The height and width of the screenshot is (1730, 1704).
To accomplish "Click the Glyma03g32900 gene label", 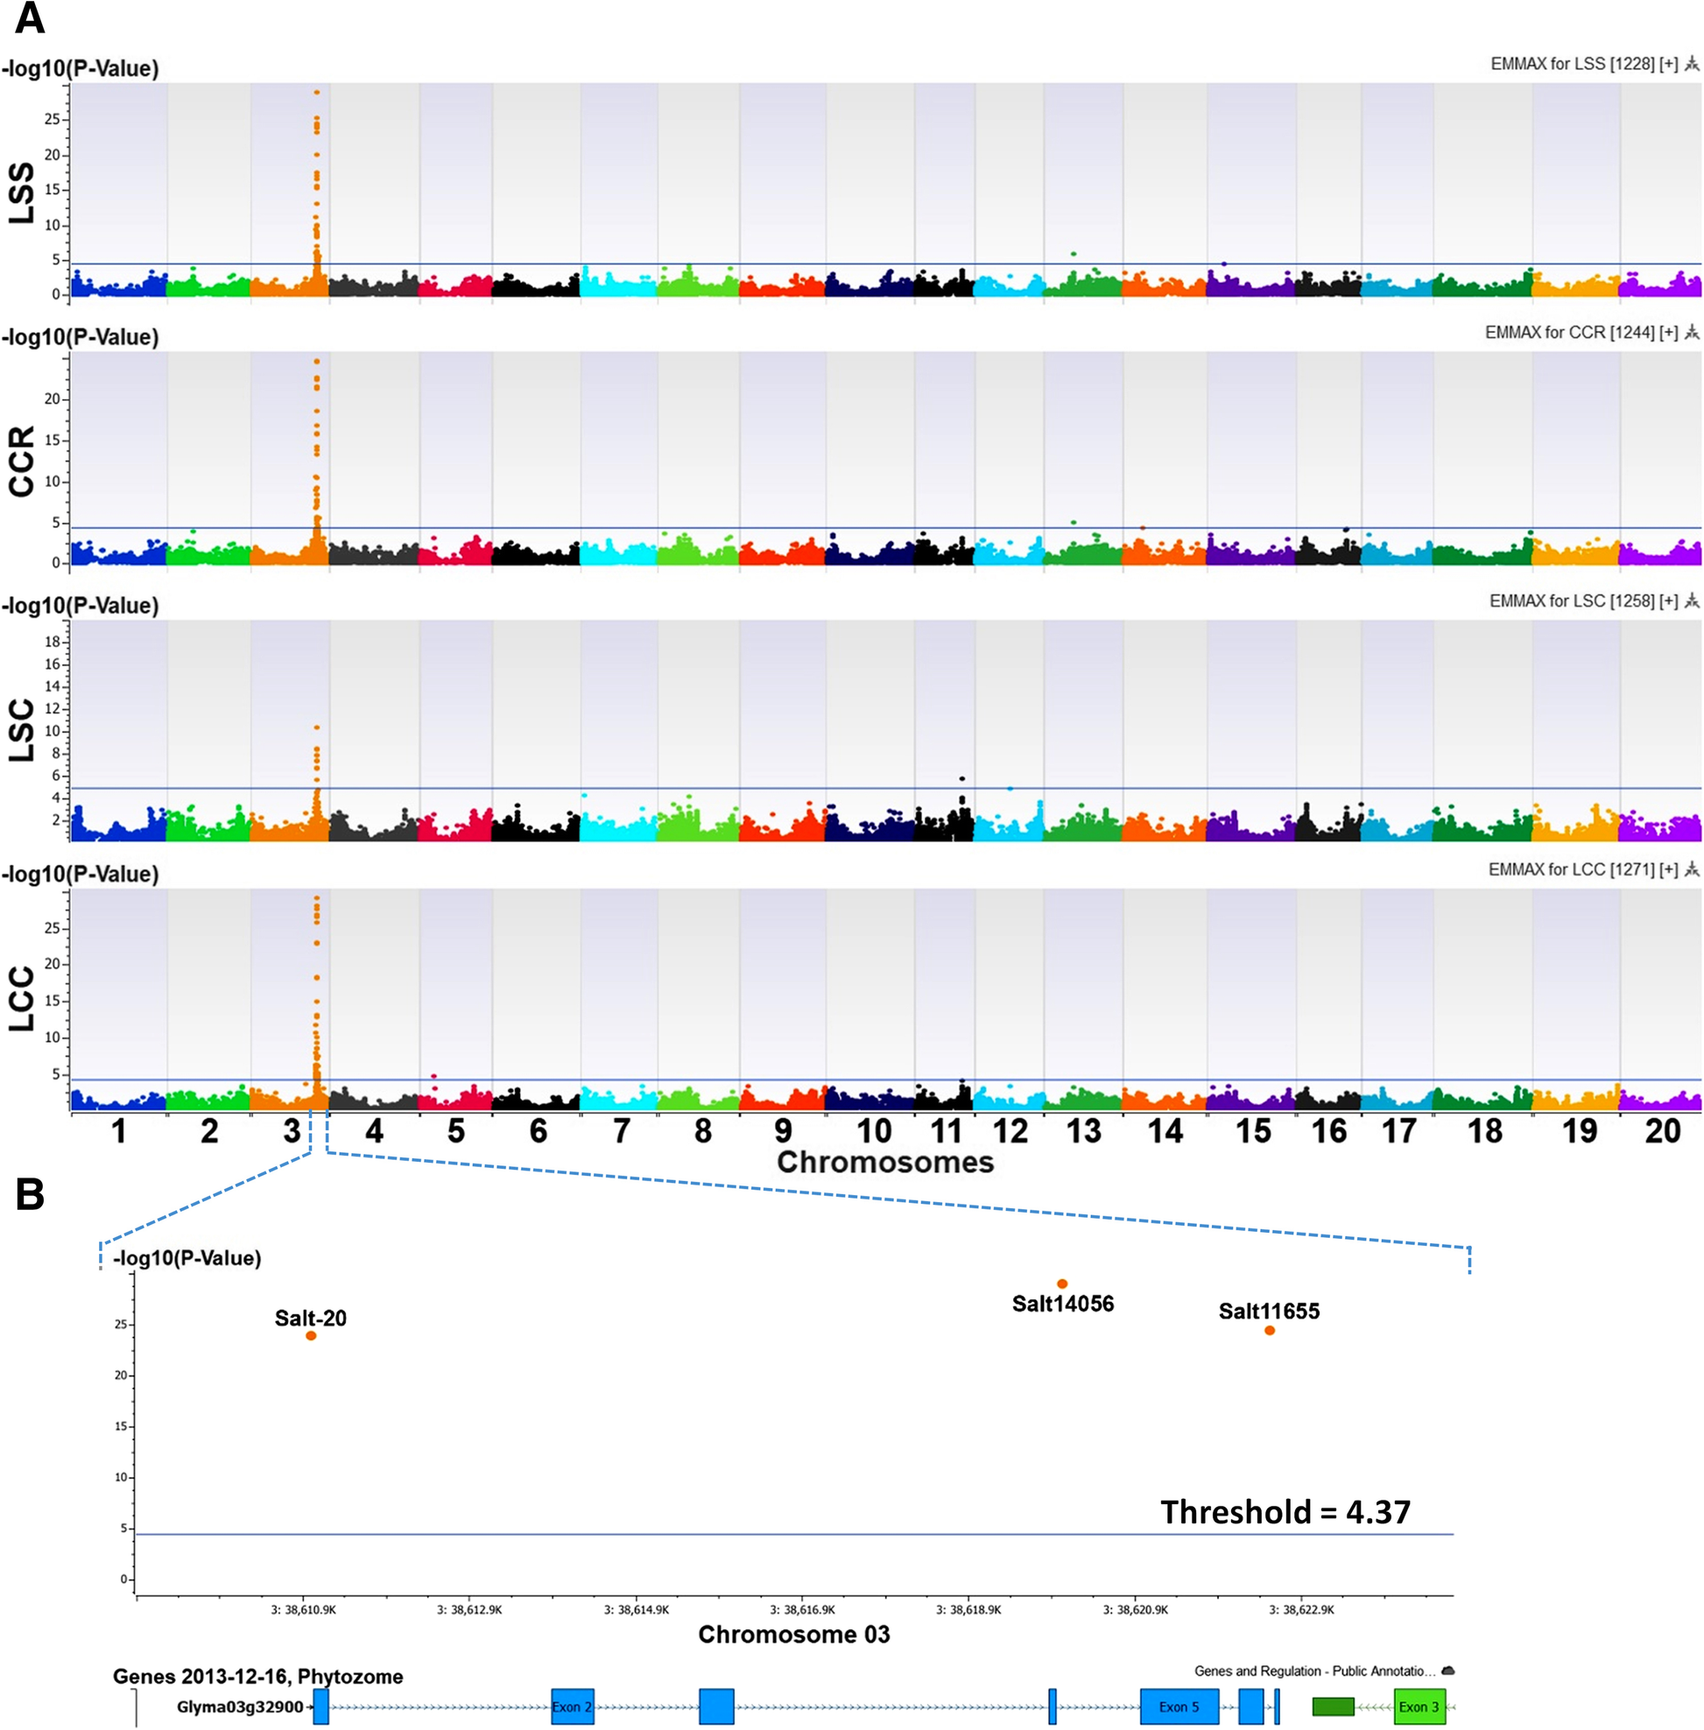I will tap(240, 1706).
